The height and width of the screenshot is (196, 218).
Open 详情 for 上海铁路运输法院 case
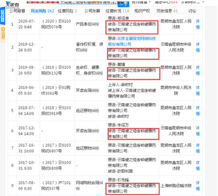click(197, 185)
